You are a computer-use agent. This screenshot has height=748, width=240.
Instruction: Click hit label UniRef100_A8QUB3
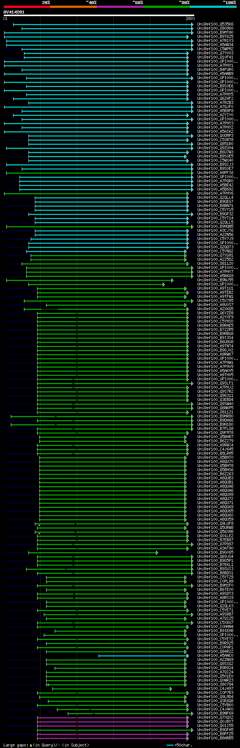(215, 478)
